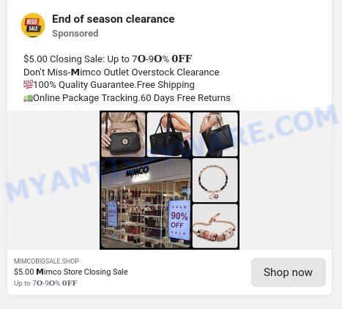
Task: Click the Mimco Outlet Overstock Clearance text
Action: pos(145,72)
